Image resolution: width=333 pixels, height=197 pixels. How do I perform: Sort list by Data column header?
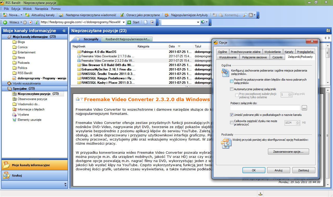coord(180,46)
